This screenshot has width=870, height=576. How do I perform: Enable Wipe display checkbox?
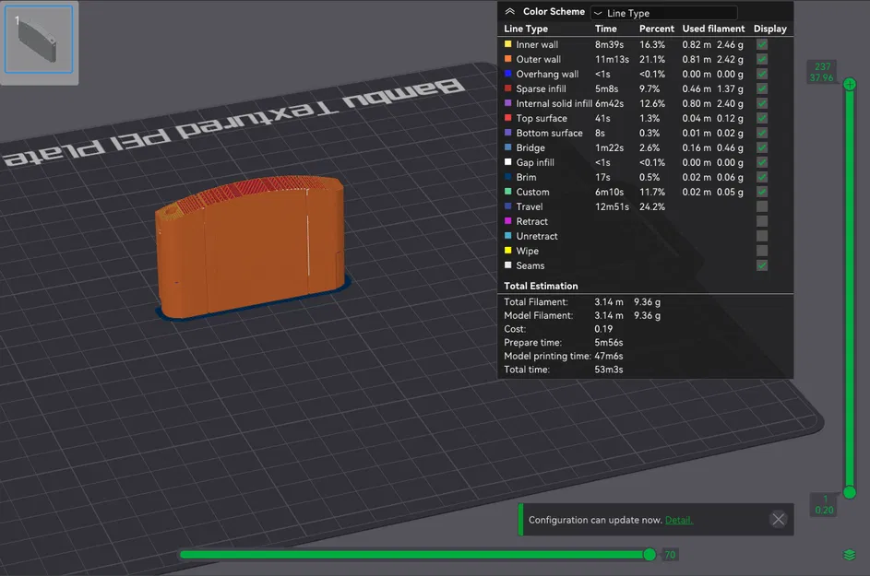[x=762, y=251]
